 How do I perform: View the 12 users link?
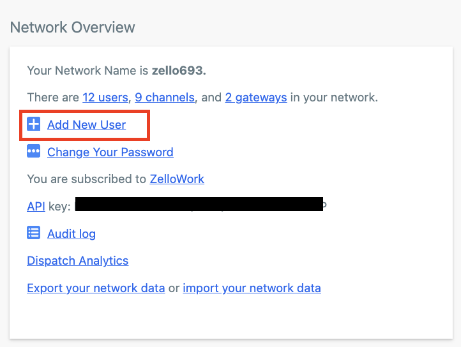[x=105, y=97]
